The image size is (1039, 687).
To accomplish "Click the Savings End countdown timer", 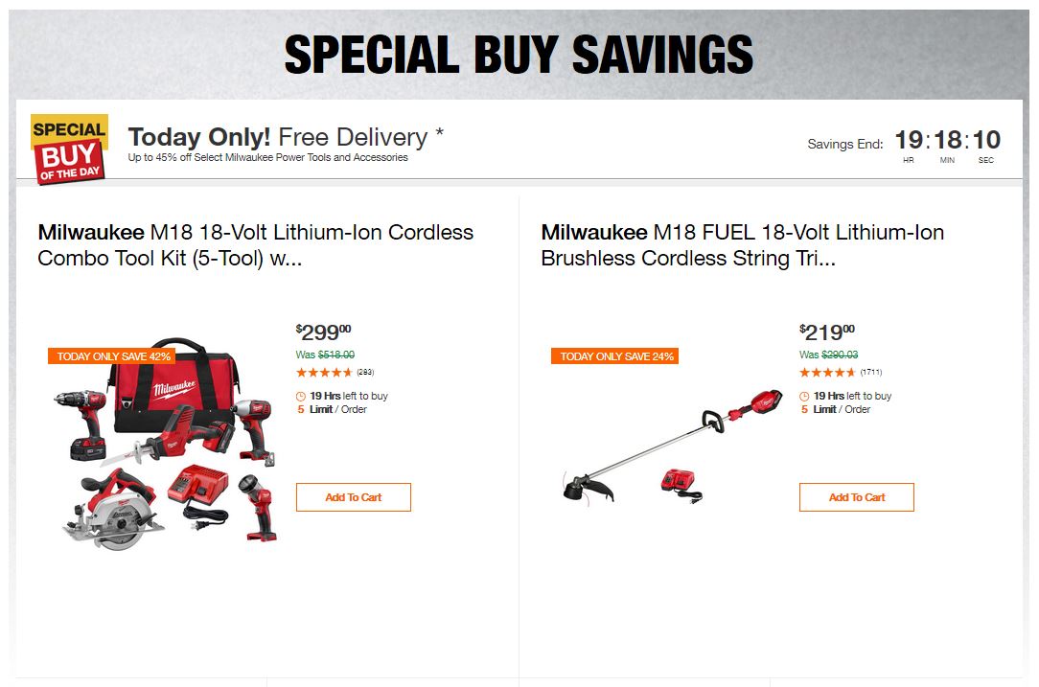I will pyautogui.click(x=947, y=142).
